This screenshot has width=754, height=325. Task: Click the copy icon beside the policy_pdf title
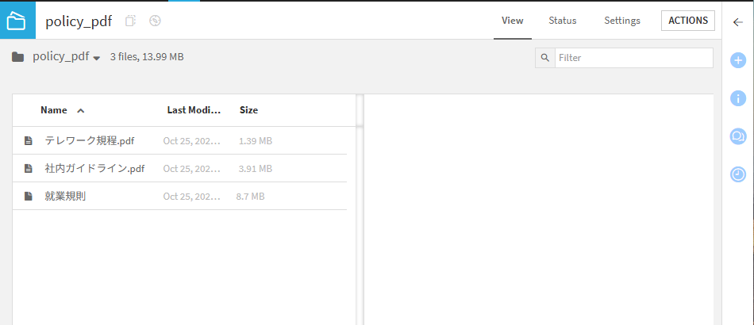point(131,21)
